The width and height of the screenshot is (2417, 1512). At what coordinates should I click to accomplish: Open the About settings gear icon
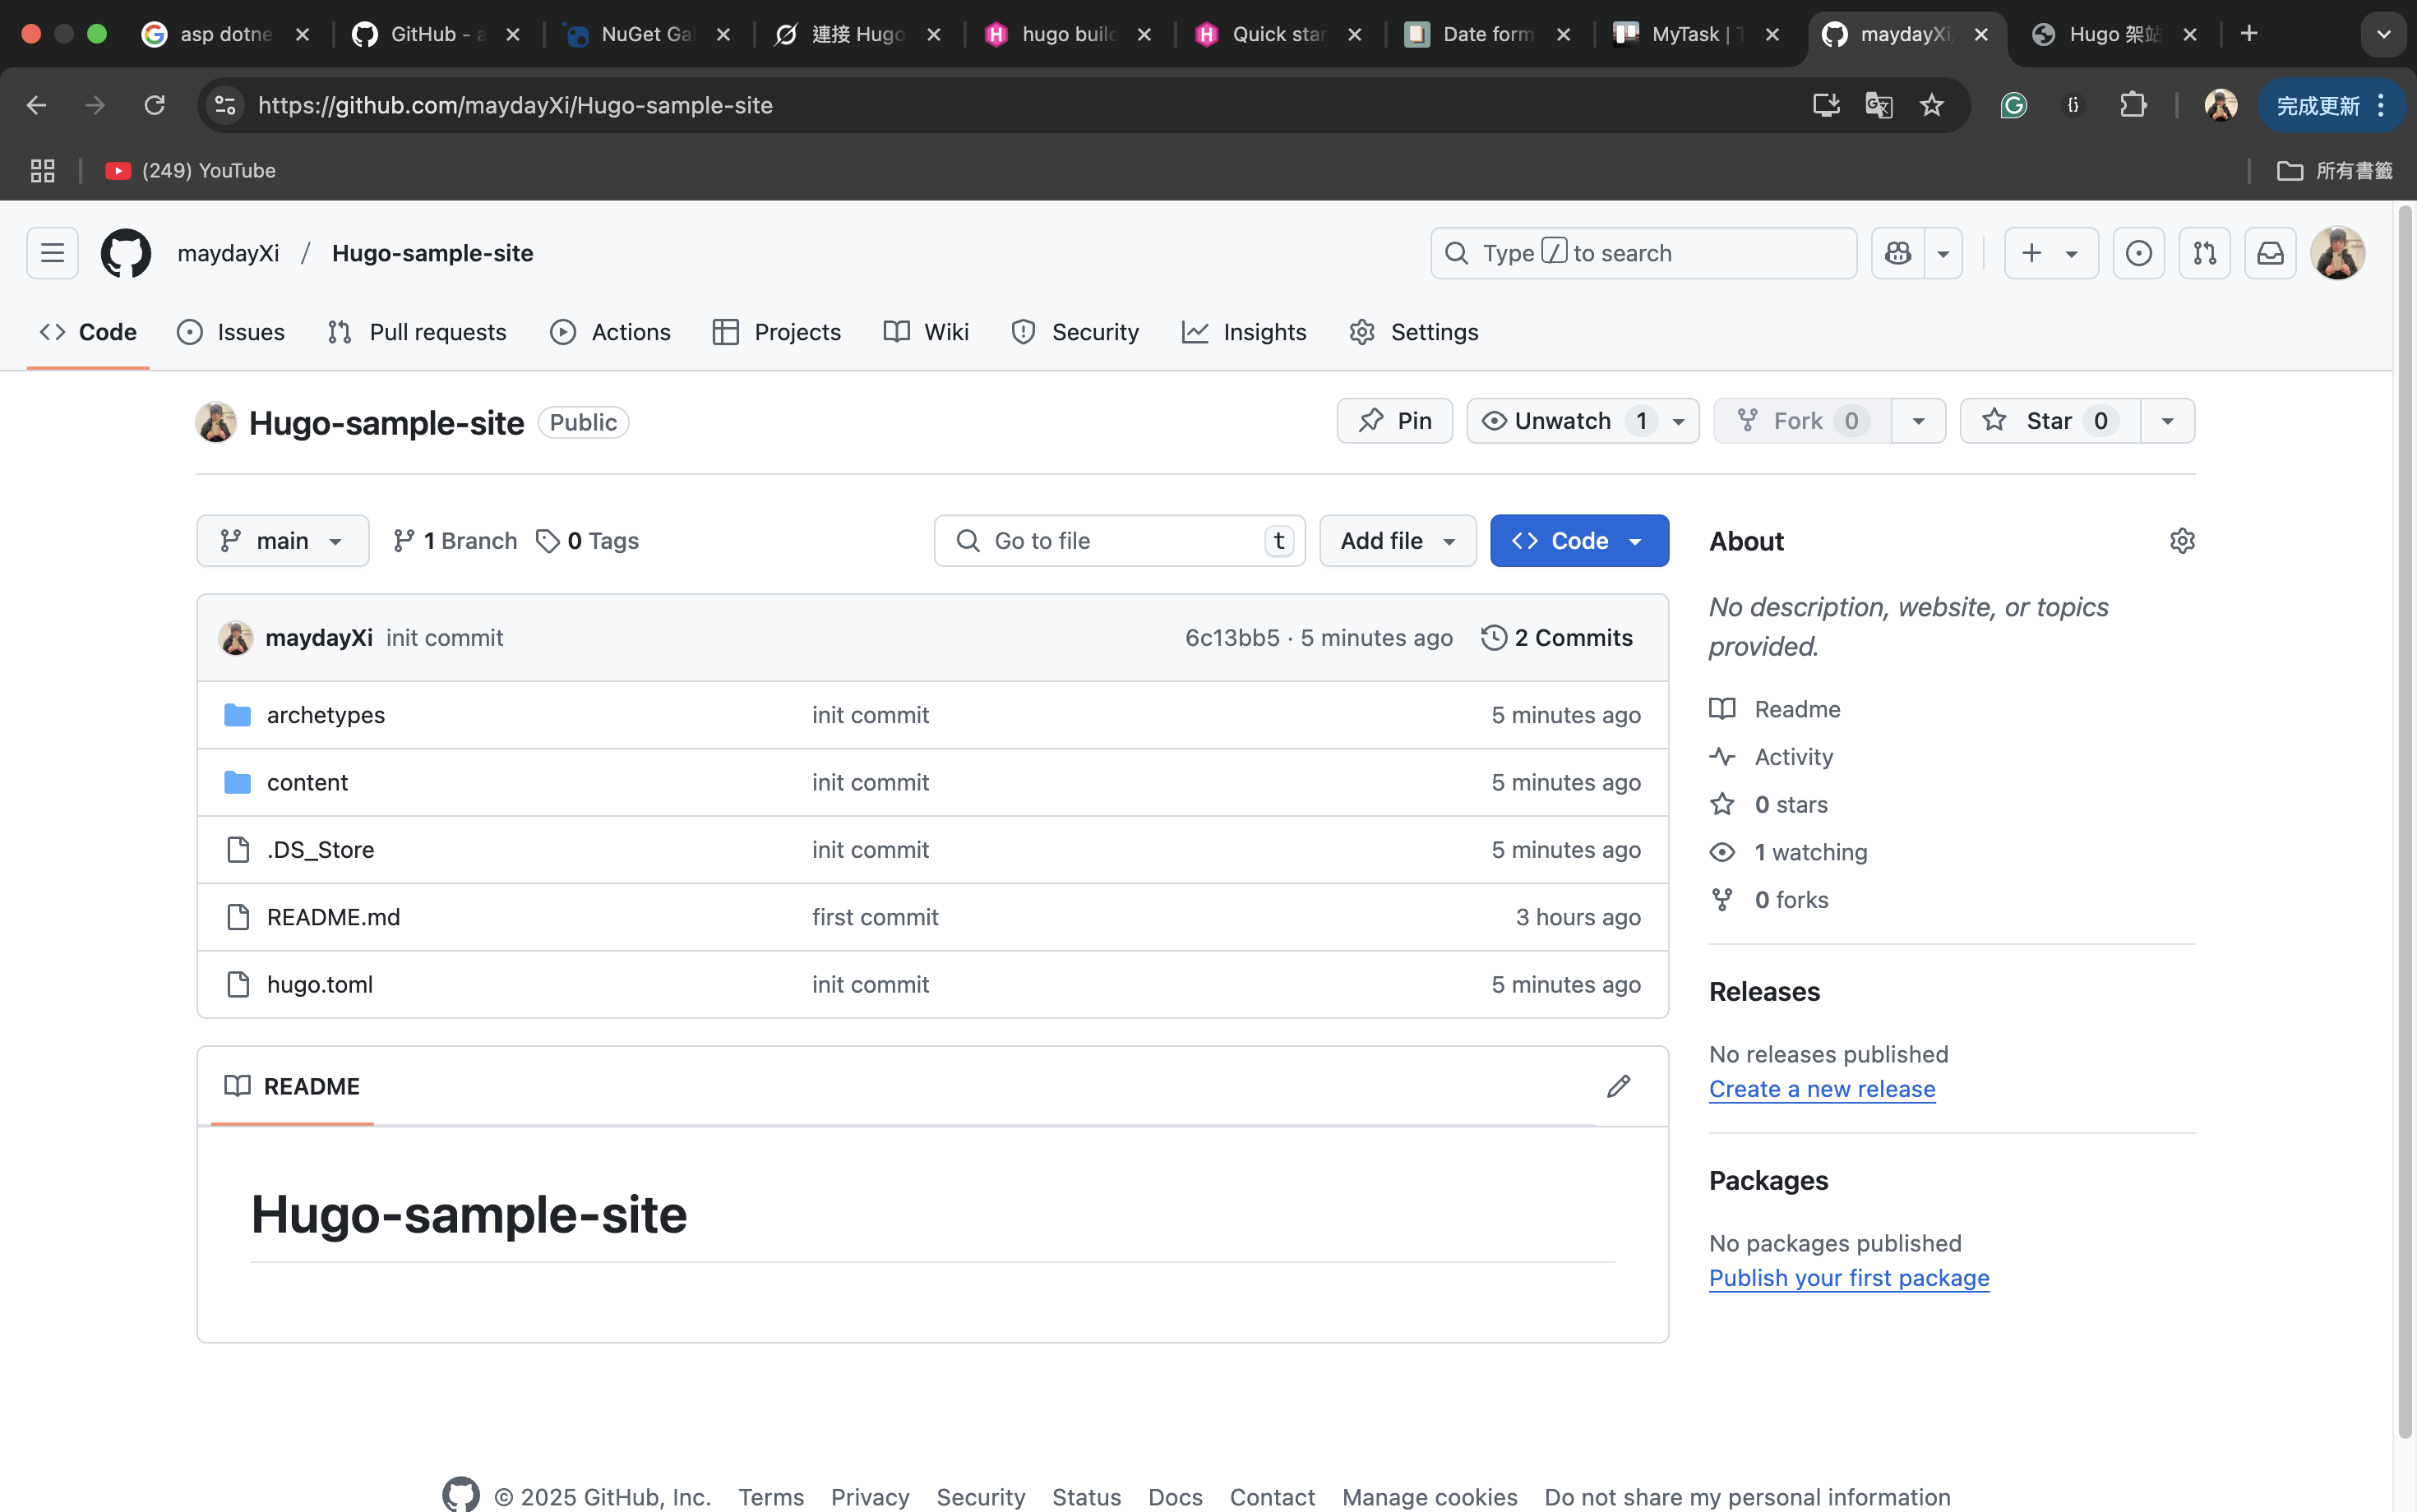2182,541
